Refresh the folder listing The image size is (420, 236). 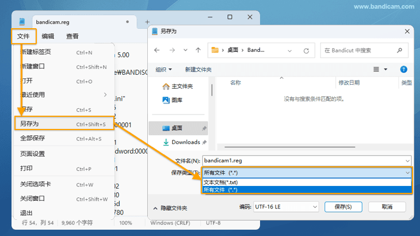click(306, 51)
